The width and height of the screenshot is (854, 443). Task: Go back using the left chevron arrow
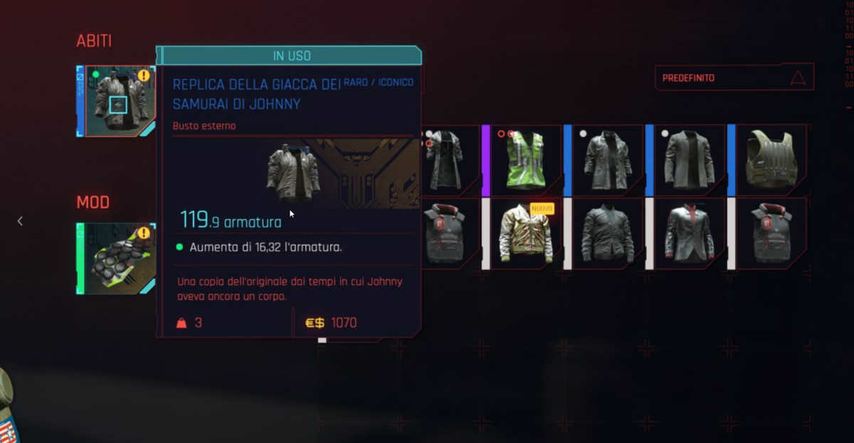click(x=20, y=221)
